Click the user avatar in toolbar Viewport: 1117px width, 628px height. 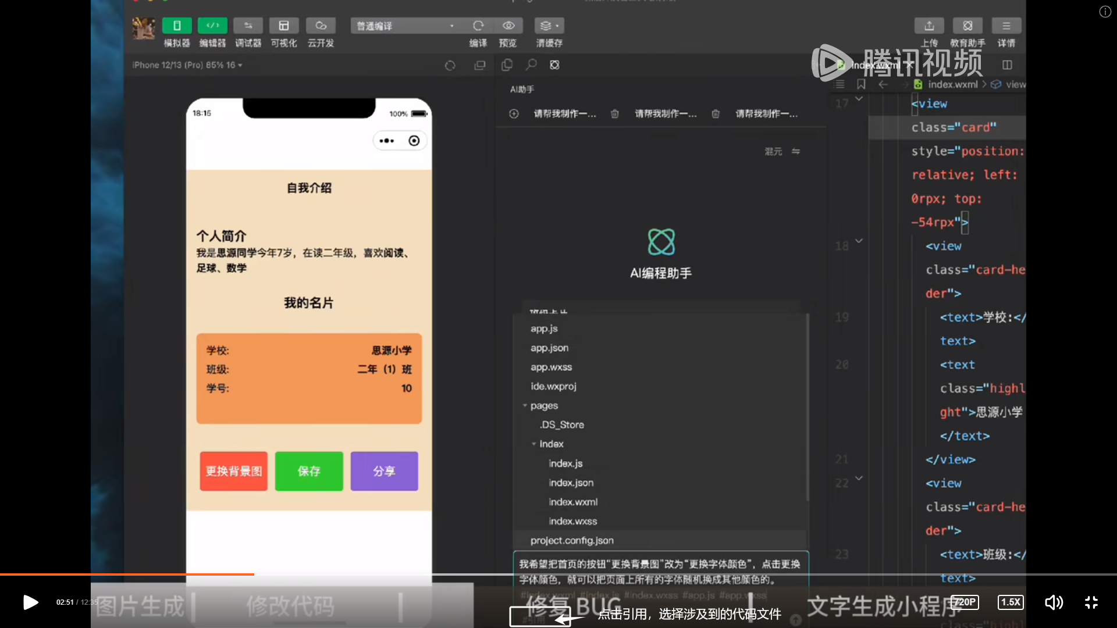[143, 27]
